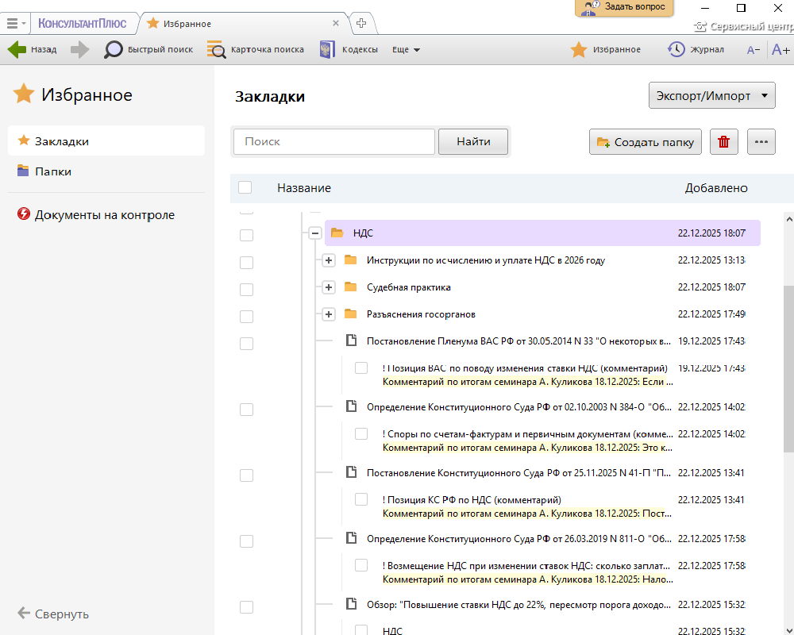The height and width of the screenshot is (635, 794).
Task: Open the Codes (Кодексы) icon
Action: 327,49
